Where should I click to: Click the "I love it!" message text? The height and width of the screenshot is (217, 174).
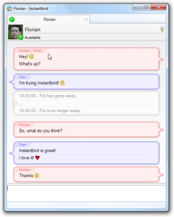click(26, 158)
